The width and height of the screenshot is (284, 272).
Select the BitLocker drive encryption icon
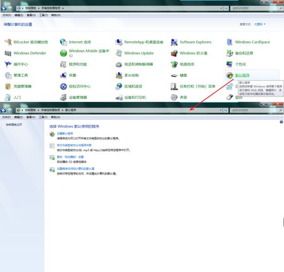pyautogui.click(x=8, y=42)
